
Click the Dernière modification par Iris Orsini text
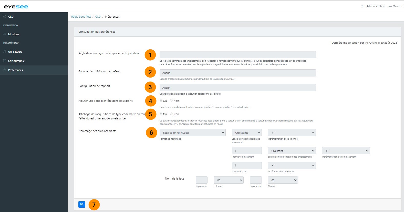coord(364,43)
